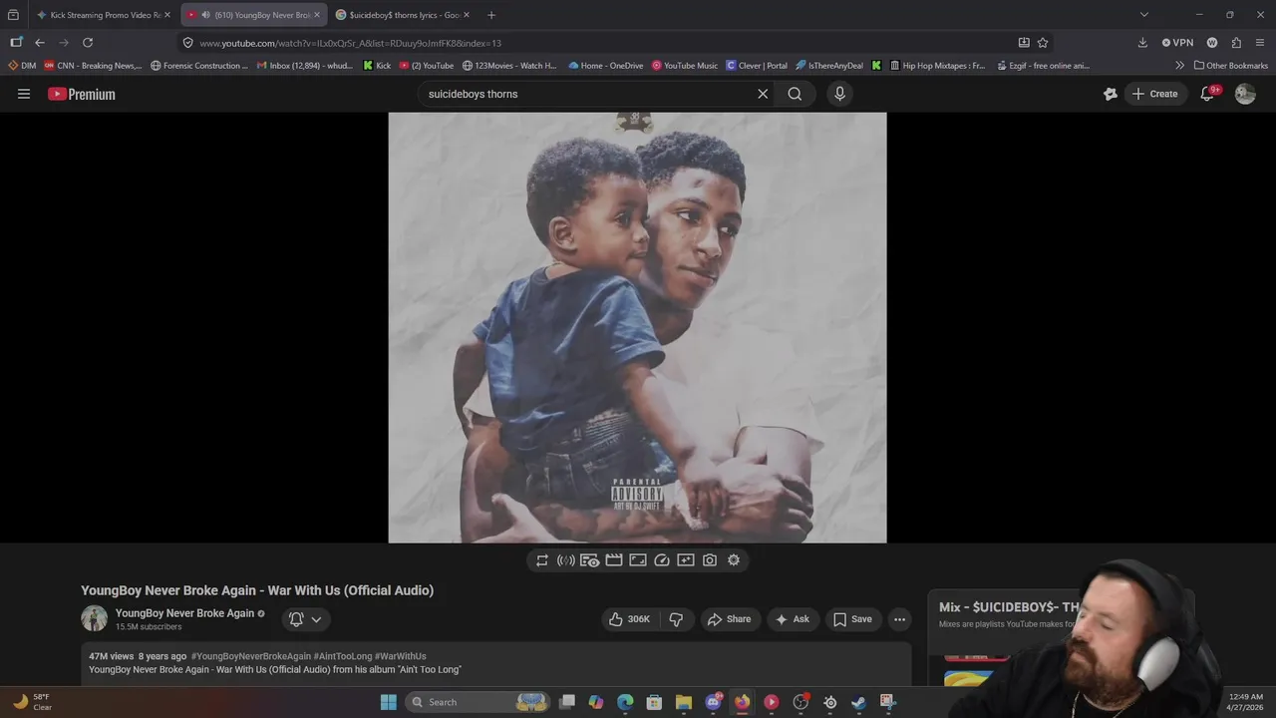This screenshot has height=718, width=1276.
Task: Open the enhancer settings gear icon
Action: click(734, 560)
